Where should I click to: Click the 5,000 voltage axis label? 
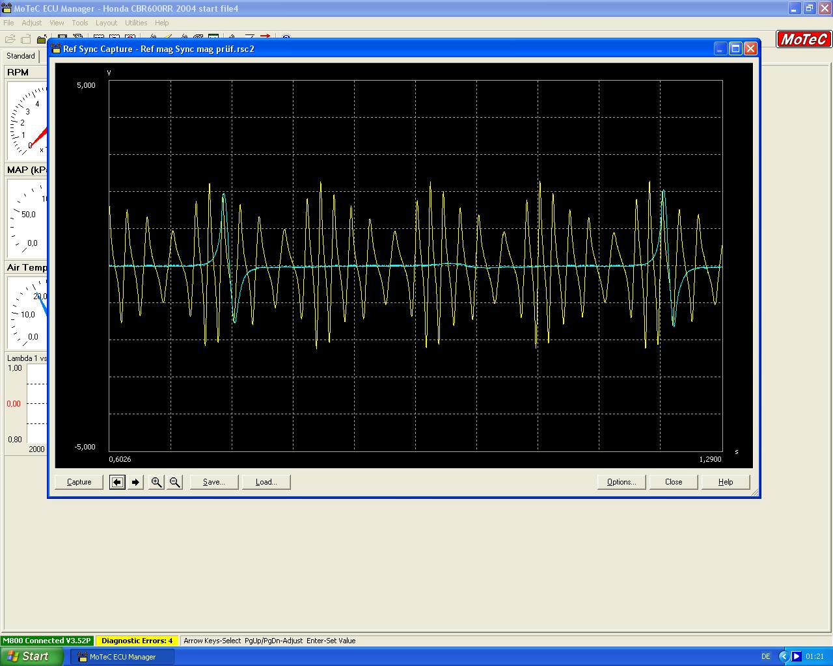pos(86,85)
